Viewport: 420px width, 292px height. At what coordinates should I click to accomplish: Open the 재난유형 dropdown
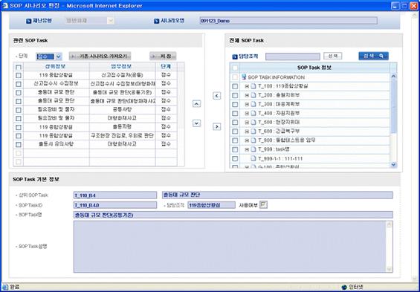pos(111,21)
